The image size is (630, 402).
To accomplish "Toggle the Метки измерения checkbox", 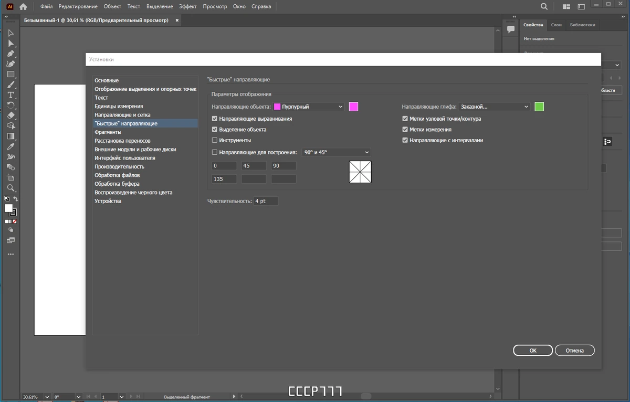I will coord(405,130).
